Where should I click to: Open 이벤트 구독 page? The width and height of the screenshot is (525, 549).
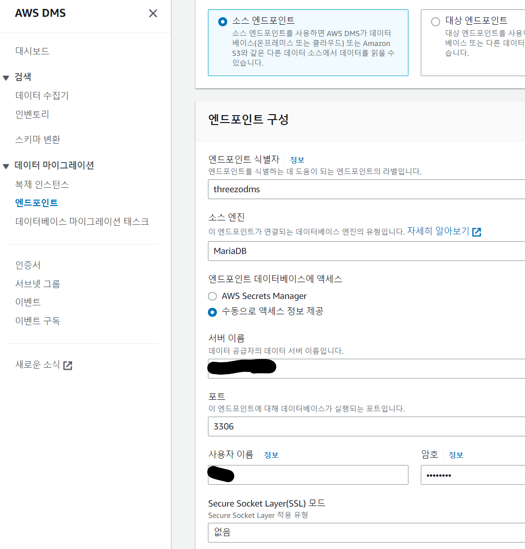pyautogui.click(x=38, y=321)
